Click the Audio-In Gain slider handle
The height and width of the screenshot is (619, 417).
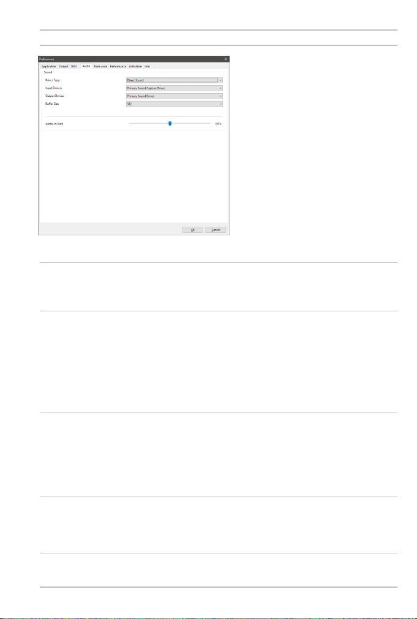[170, 124]
